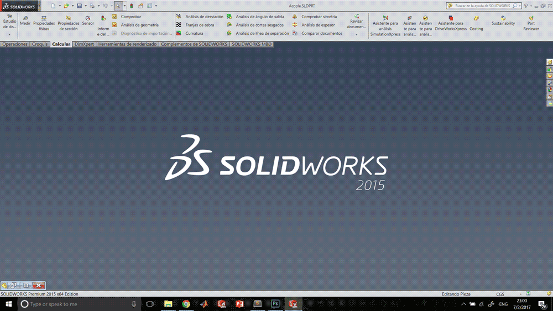
Task: Open the Windows Start menu
Action: [x=8, y=304]
